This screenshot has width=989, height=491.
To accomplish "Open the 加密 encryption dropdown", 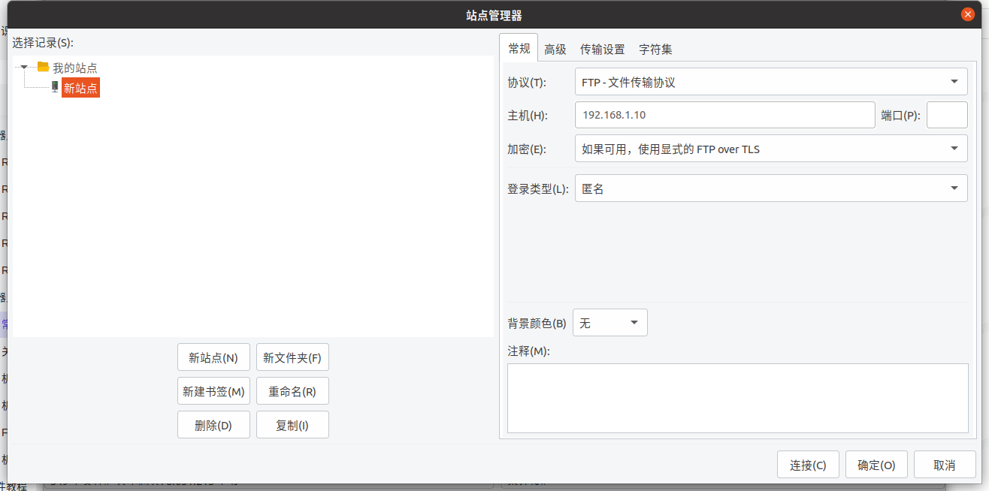I will 770,149.
